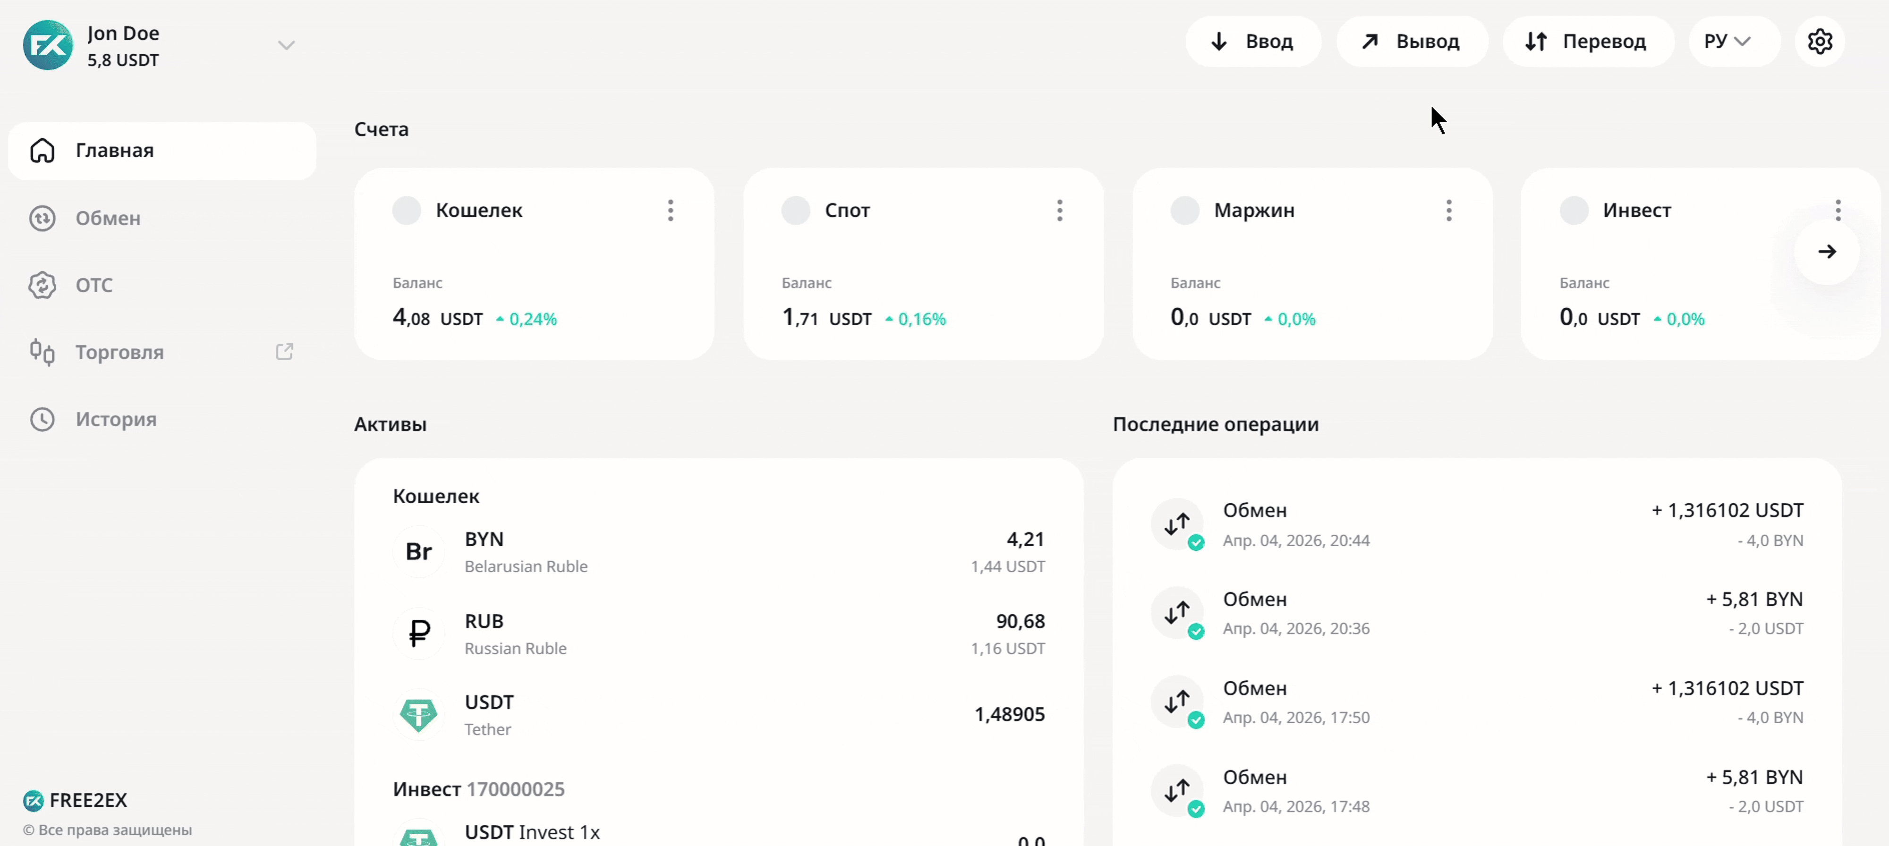This screenshot has height=846, width=1889.
Task: Click the RUB ruble symbol icon
Action: coord(419,634)
